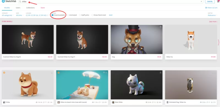Click the Store Models heading link
220x107 pixels.
click(x=7, y=21)
